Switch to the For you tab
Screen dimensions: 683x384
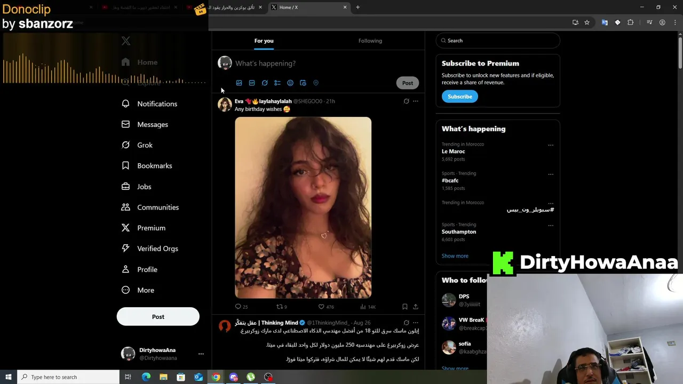(x=264, y=41)
